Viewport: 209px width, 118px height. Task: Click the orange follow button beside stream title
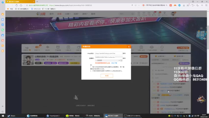pos(143,56)
